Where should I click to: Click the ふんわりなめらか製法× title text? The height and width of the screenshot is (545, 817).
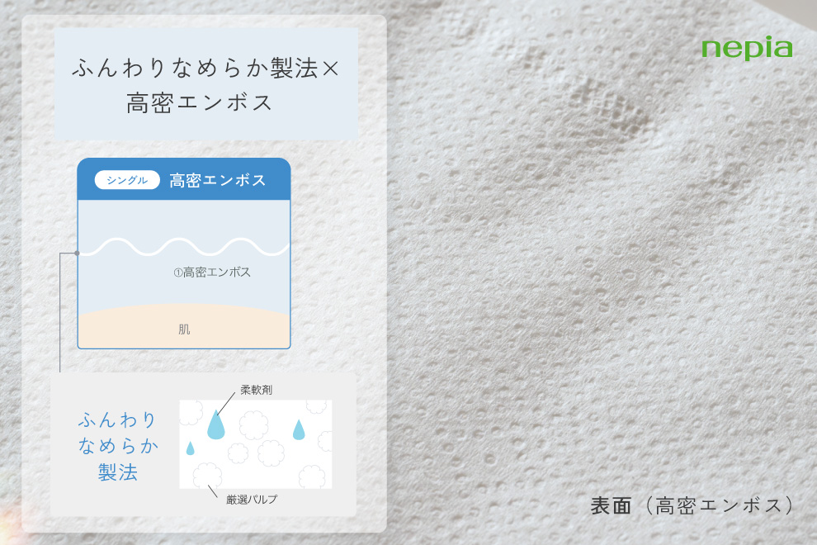(x=205, y=69)
